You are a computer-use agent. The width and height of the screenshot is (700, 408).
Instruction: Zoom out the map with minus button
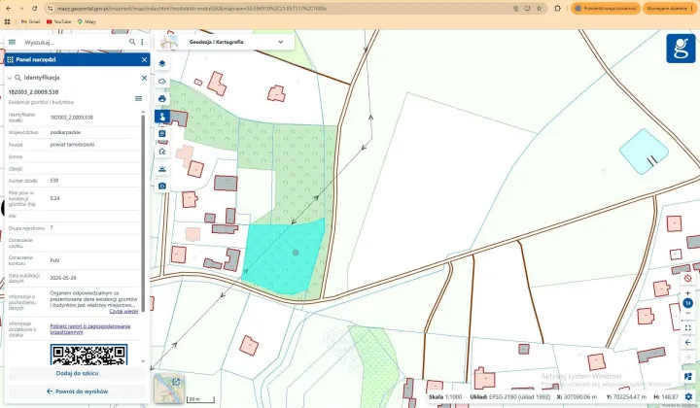687,314
